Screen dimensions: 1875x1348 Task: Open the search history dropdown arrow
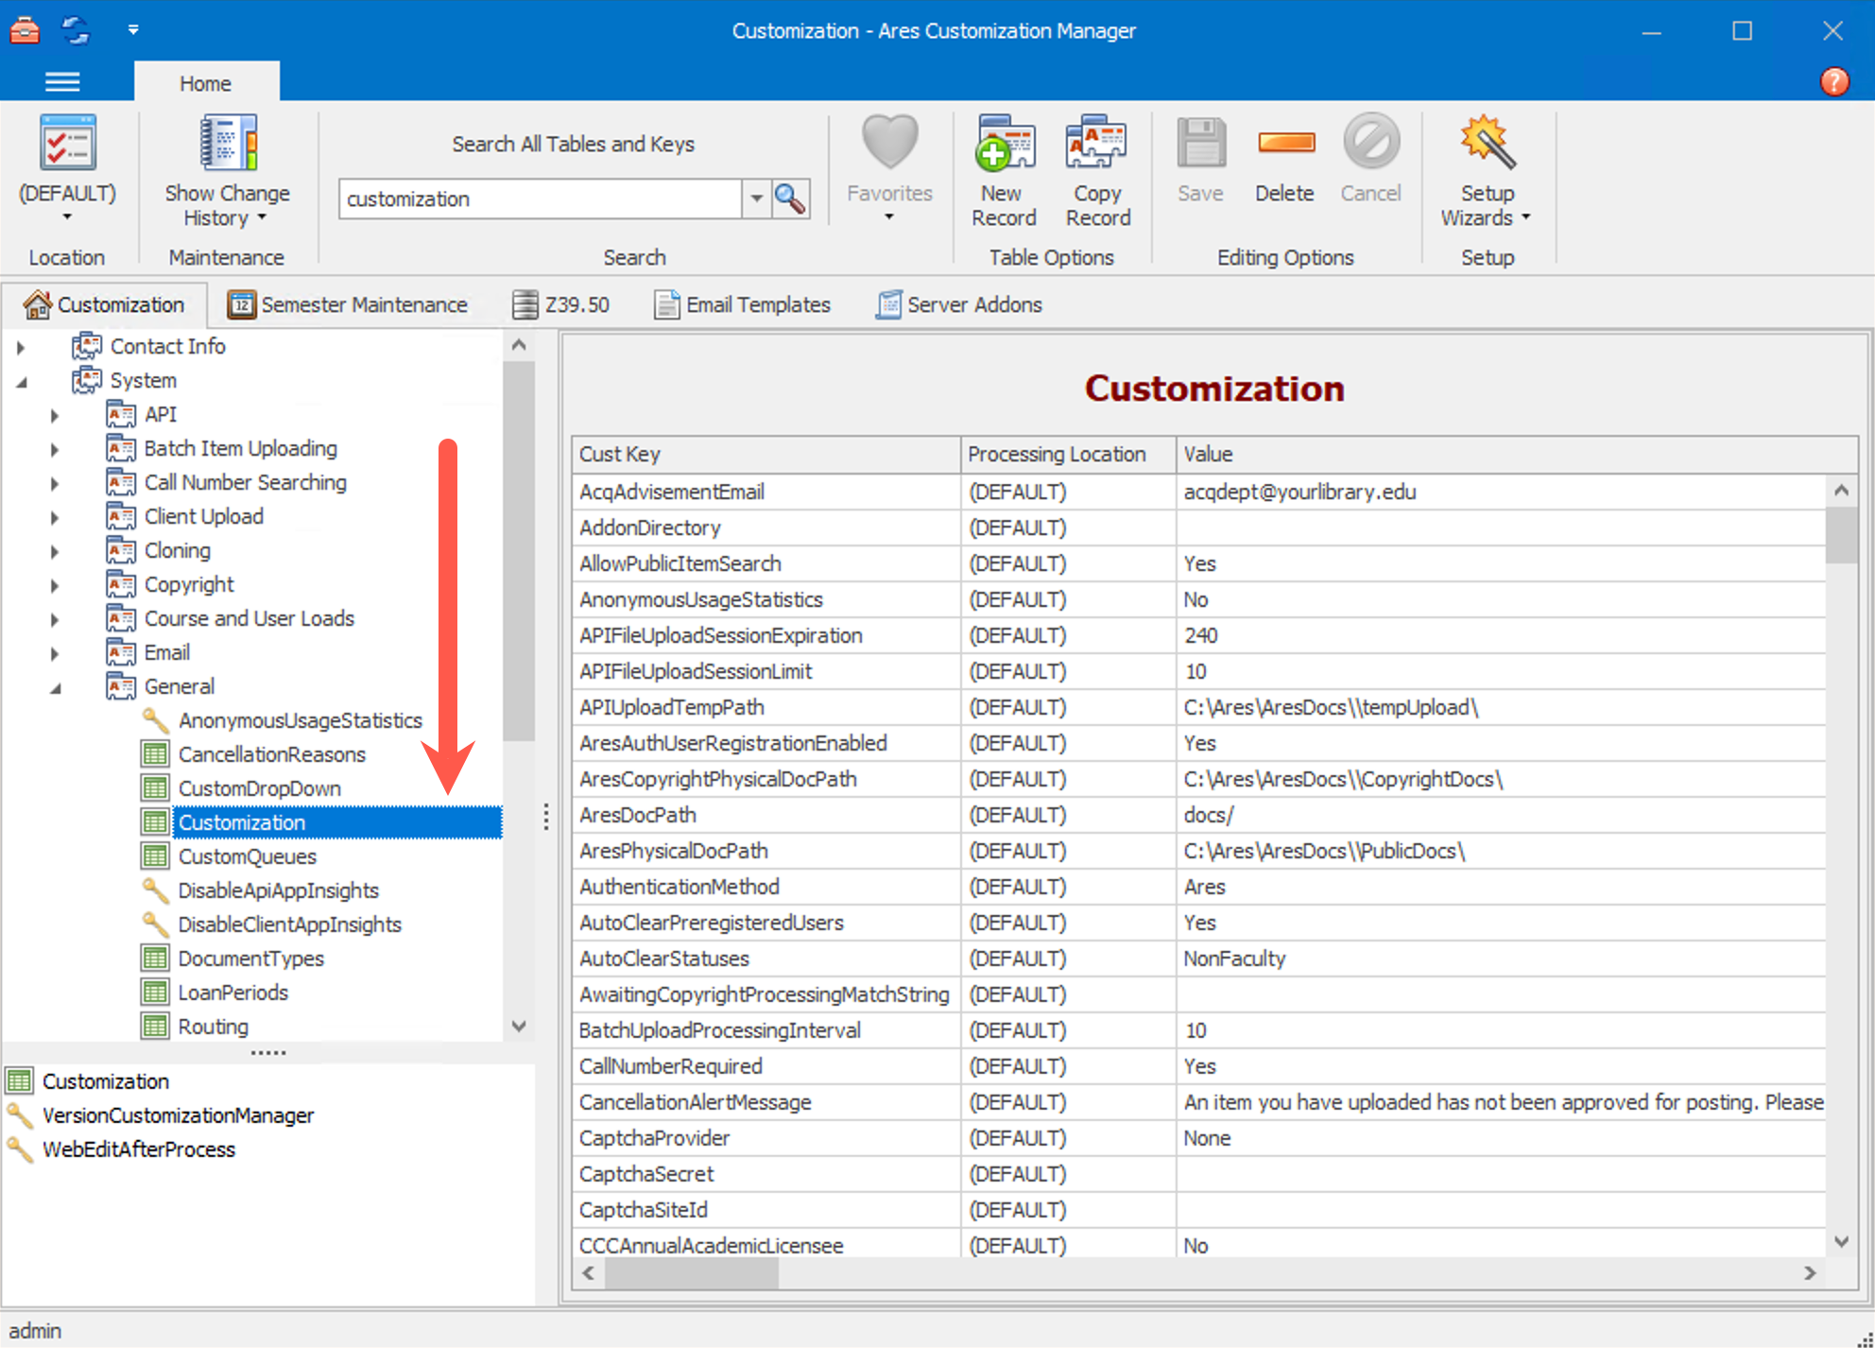[756, 199]
